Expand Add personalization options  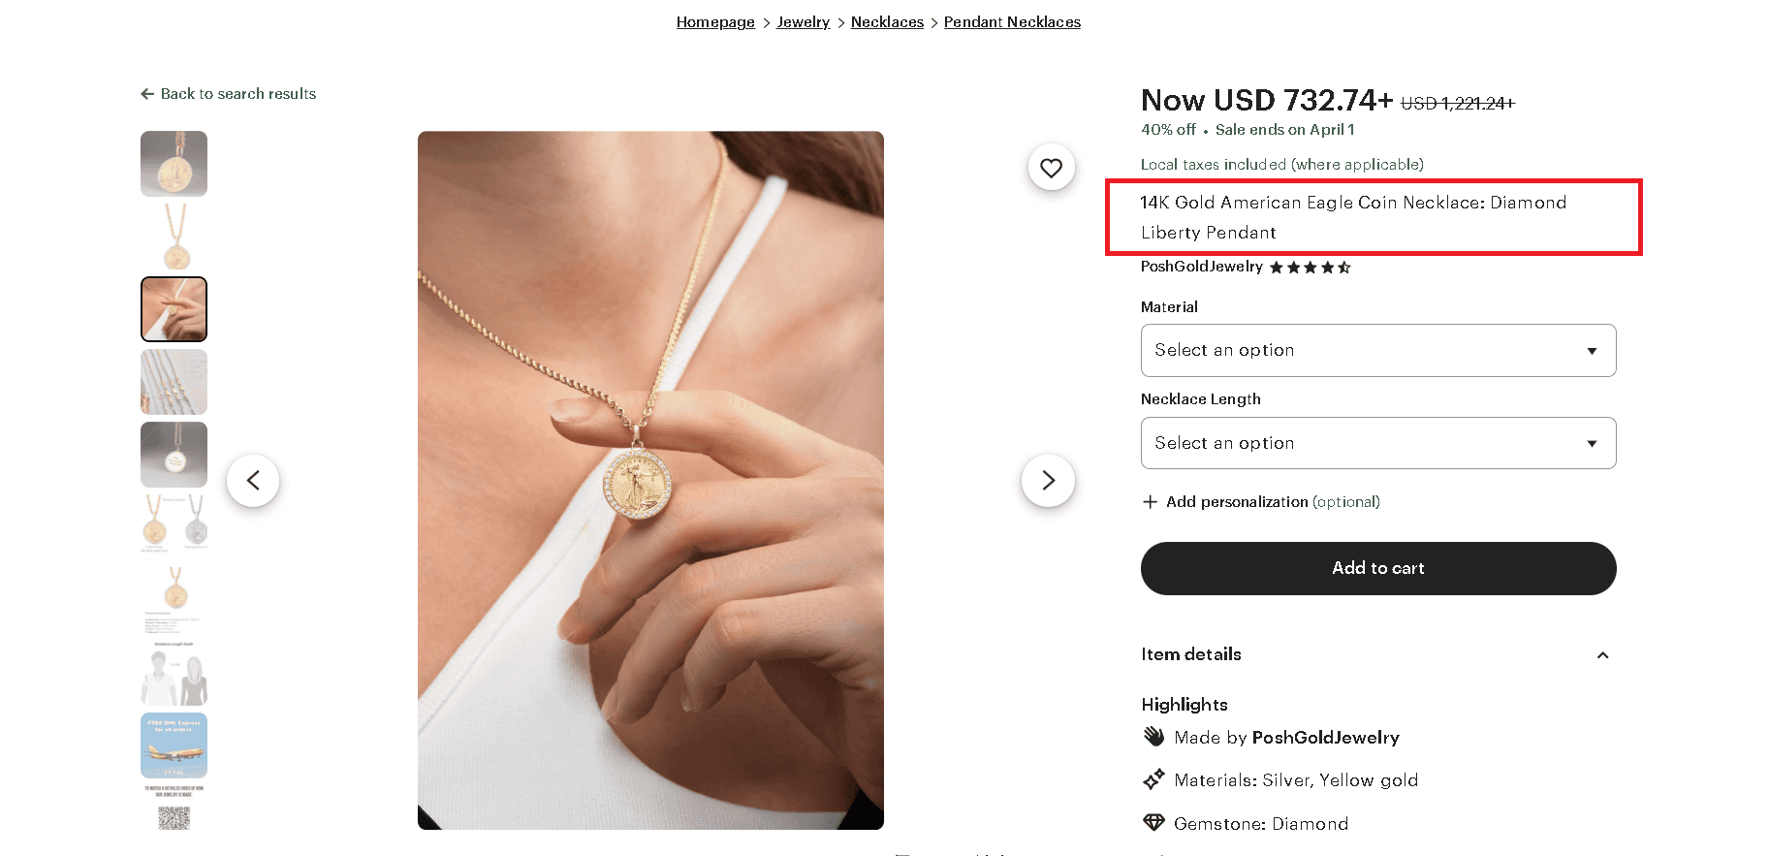coord(1259,502)
